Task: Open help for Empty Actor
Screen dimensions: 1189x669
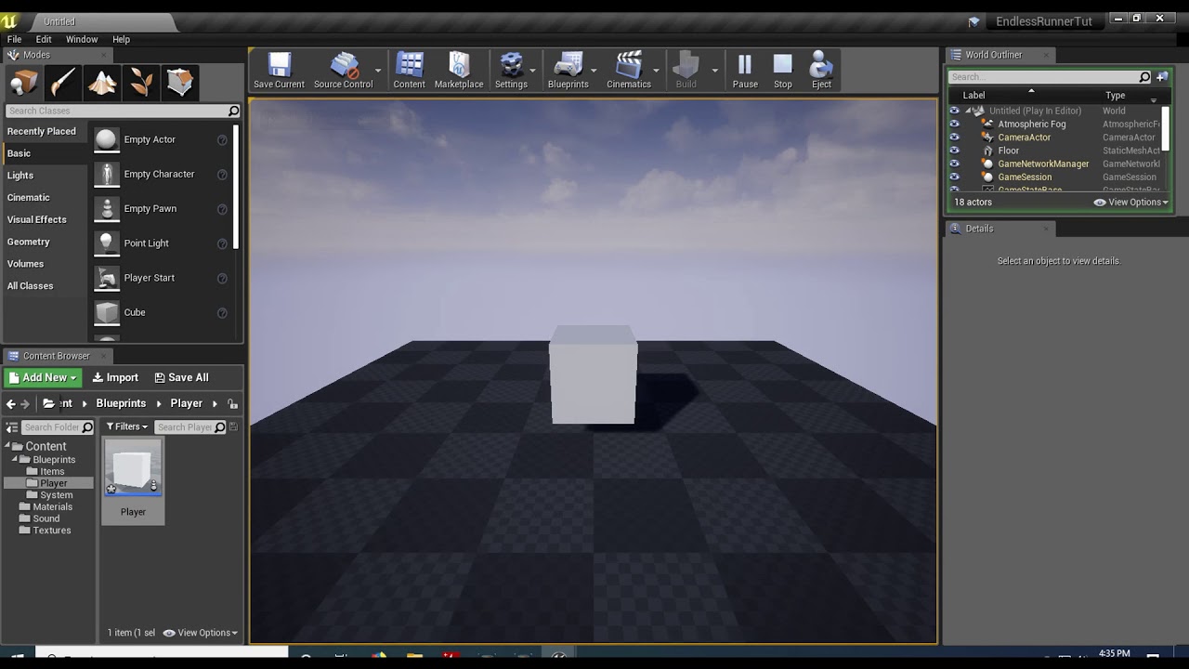Action: click(x=222, y=139)
